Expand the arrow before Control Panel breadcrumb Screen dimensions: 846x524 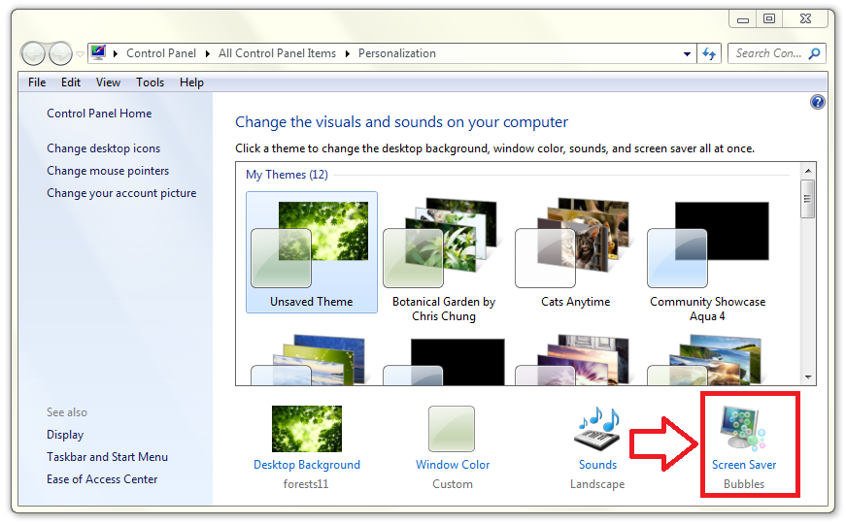click(116, 54)
